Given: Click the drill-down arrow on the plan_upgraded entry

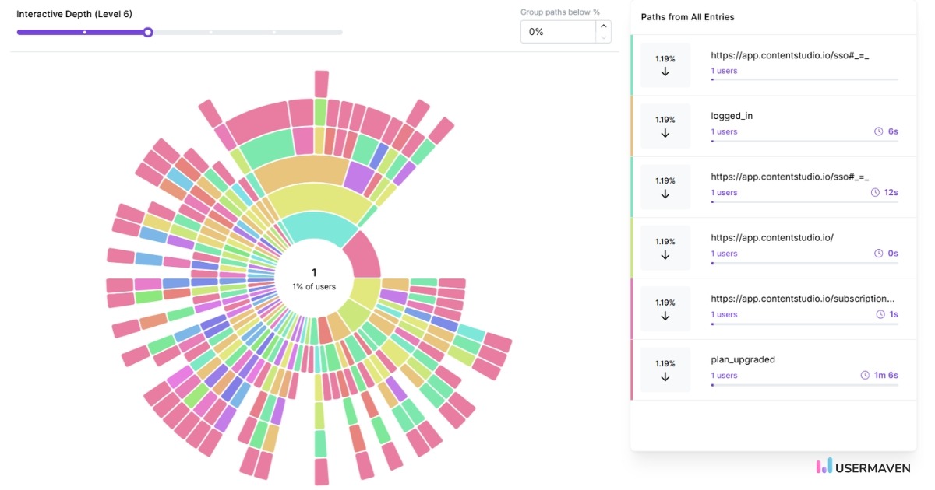Looking at the screenshot, I should tap(665, 376).
